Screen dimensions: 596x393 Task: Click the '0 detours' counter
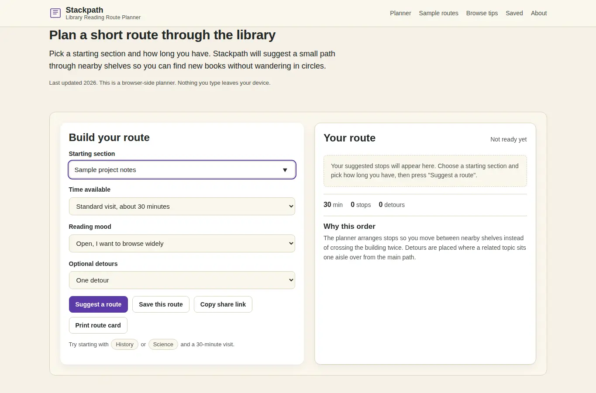392,205
